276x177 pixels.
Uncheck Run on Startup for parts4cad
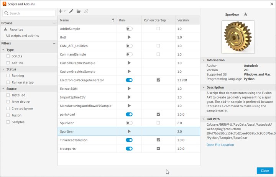(158, 114)
